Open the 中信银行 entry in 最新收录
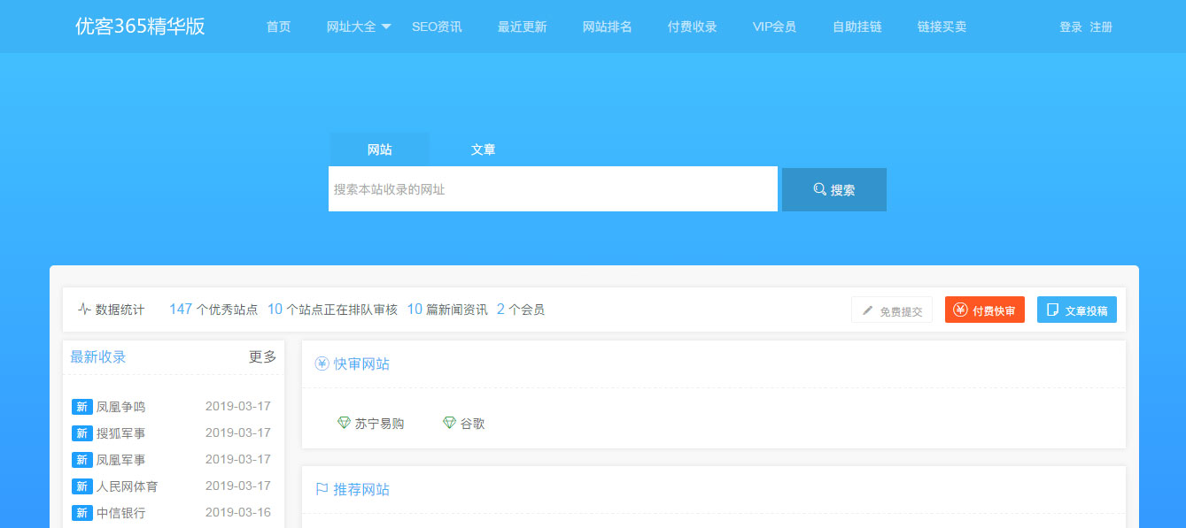This screenshot has width=1186, height=528. point(120,512)
